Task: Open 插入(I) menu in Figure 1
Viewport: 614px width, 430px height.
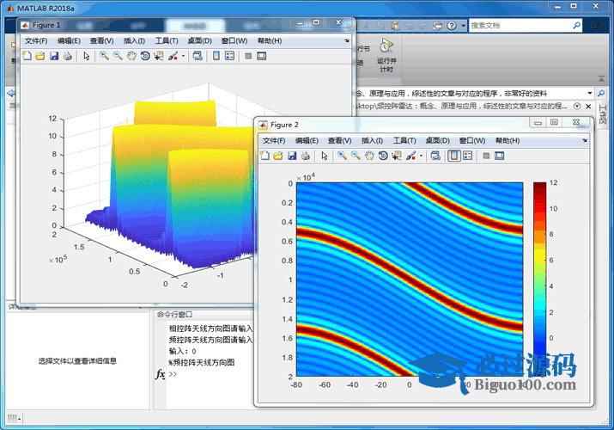Action: pos(135,40)
